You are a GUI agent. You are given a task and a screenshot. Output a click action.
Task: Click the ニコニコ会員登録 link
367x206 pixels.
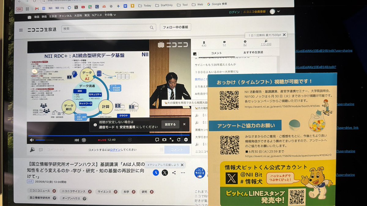pyautogui.click(x=254, y=12)
